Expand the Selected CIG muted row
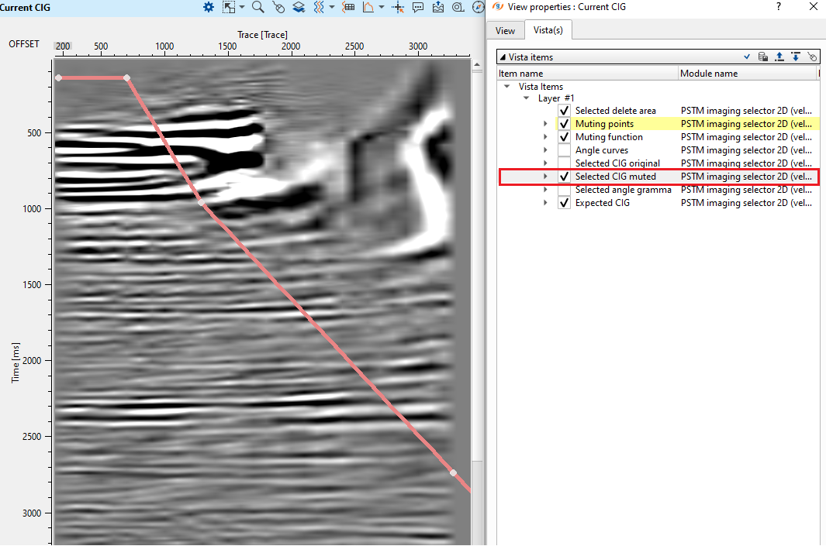The width and height of the screenshot is (826, 546). pos(545,177)
